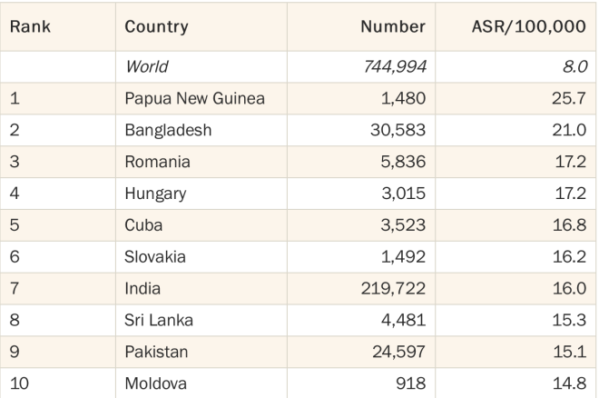Image resolution: width=599 pixels, height=398 pixels.
Task: Click the Hungary country cell
Action: pyautogui.click(x=155, y=194)
